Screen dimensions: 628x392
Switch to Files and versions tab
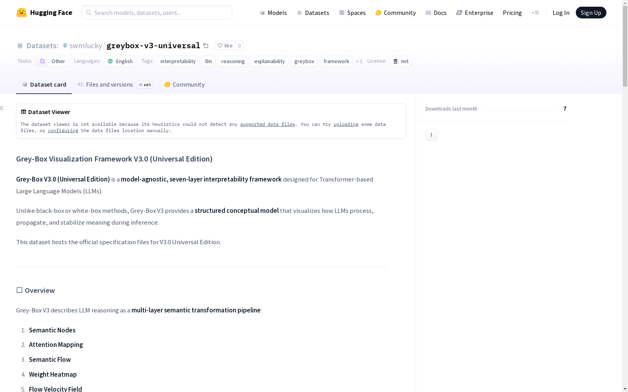[x=115, y=85]
